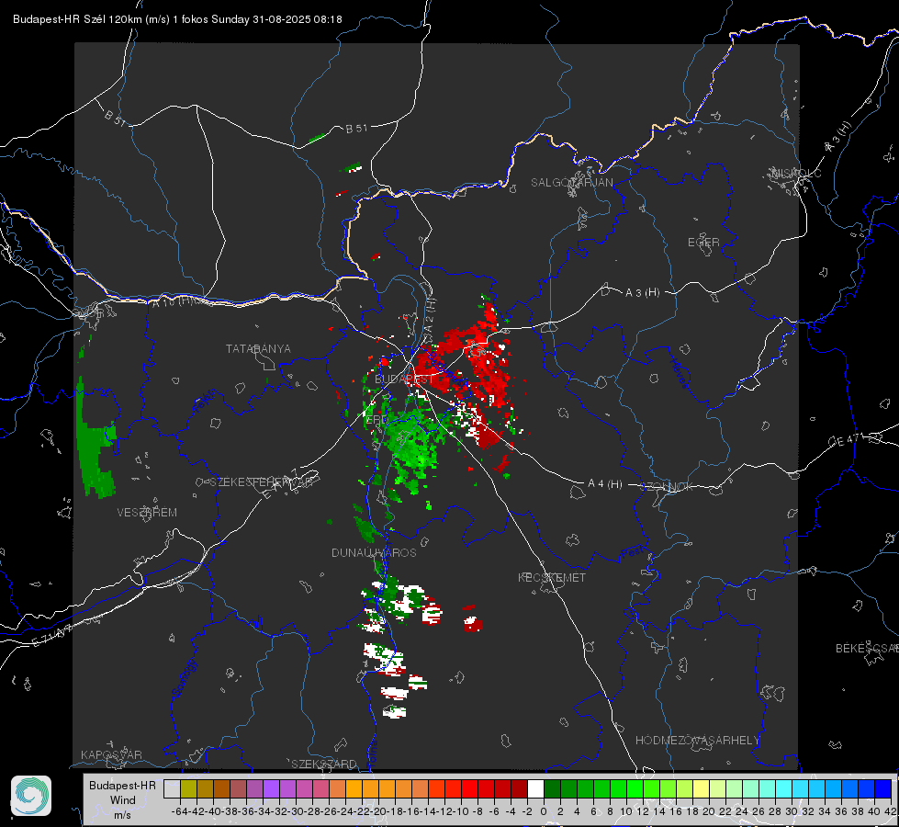Click the TATABÁNYA city label
Image resolution: width=899 pixels, height=827 pixels.
258,349
